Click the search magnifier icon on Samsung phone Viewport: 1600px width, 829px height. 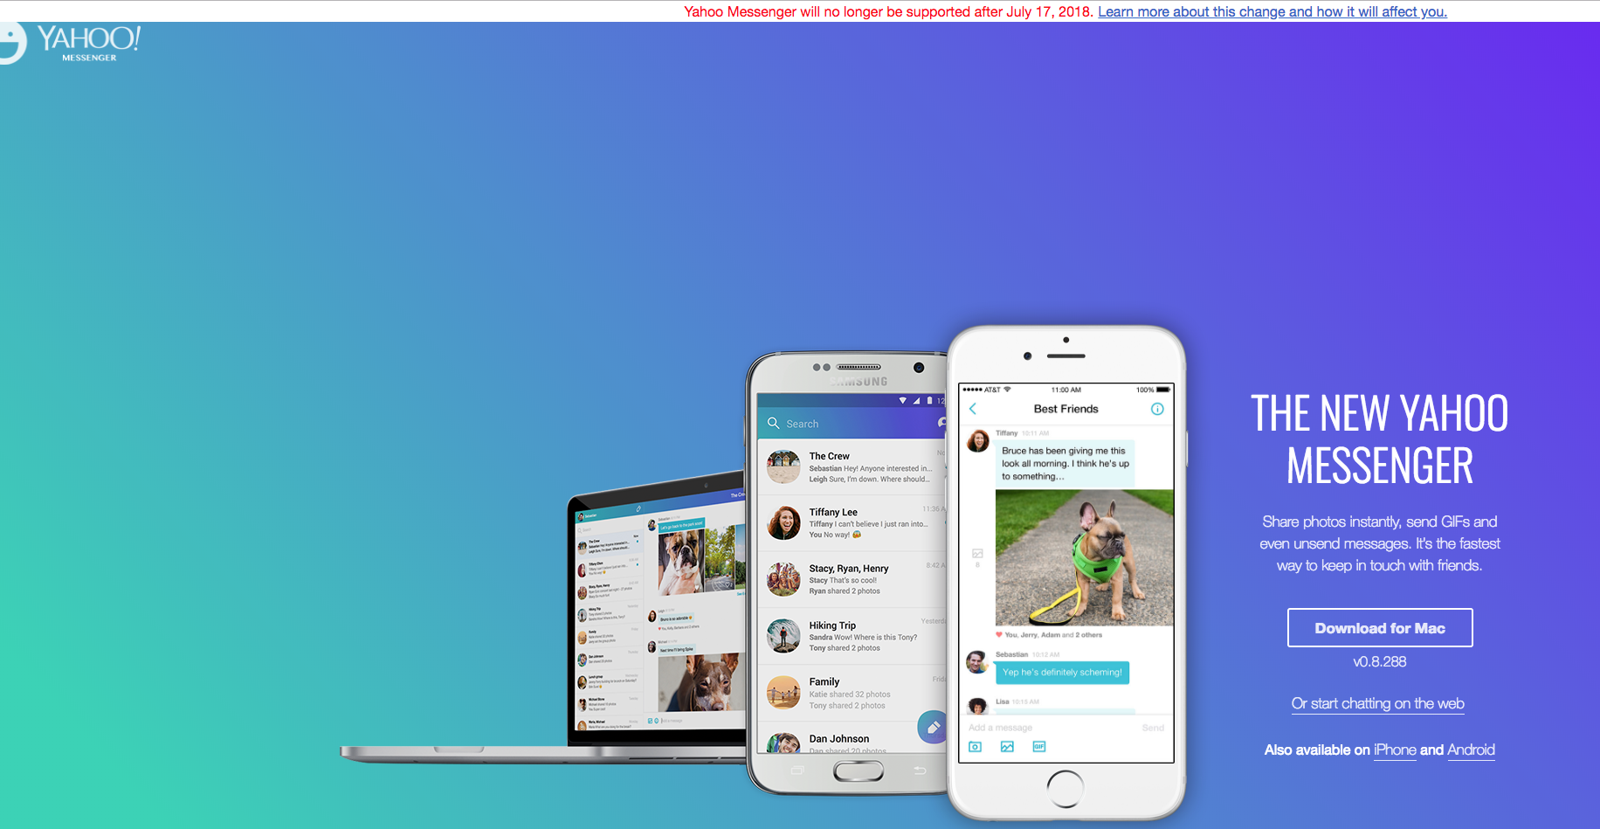click(x=773, y=424)
